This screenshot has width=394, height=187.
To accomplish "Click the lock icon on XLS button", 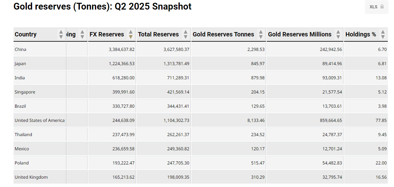I will 382,6.
